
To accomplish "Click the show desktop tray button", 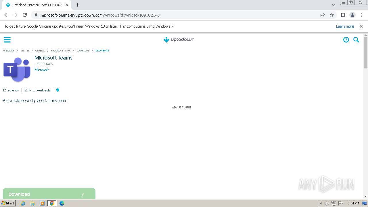I will click(365, 203).
